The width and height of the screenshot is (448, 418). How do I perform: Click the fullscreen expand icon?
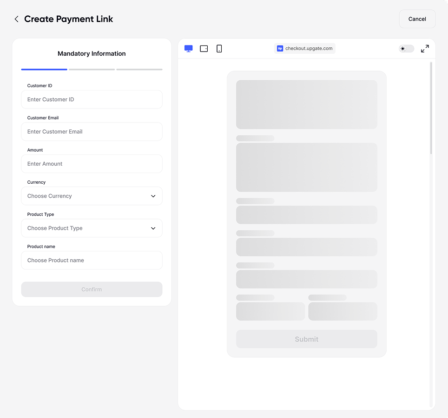425,49
